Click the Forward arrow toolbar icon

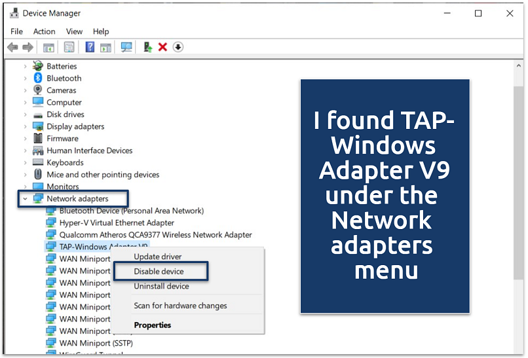28,47
